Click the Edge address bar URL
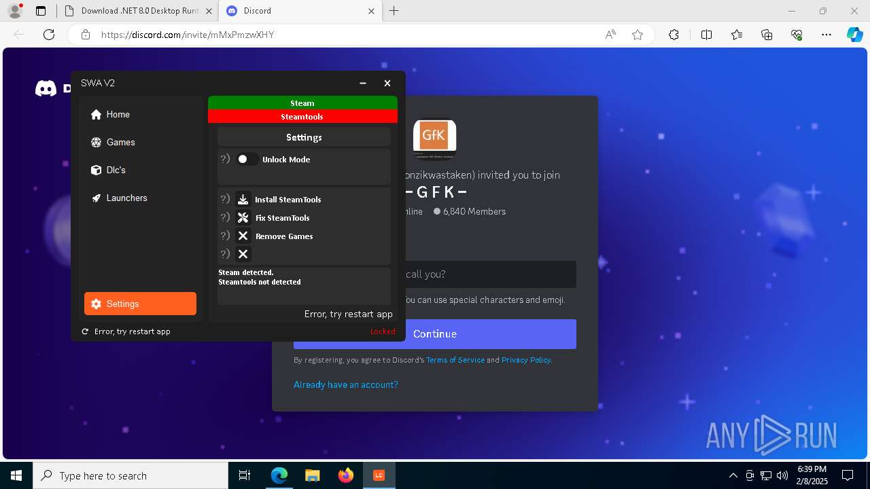This screenshot has height=489, width=870. [188, 35]
